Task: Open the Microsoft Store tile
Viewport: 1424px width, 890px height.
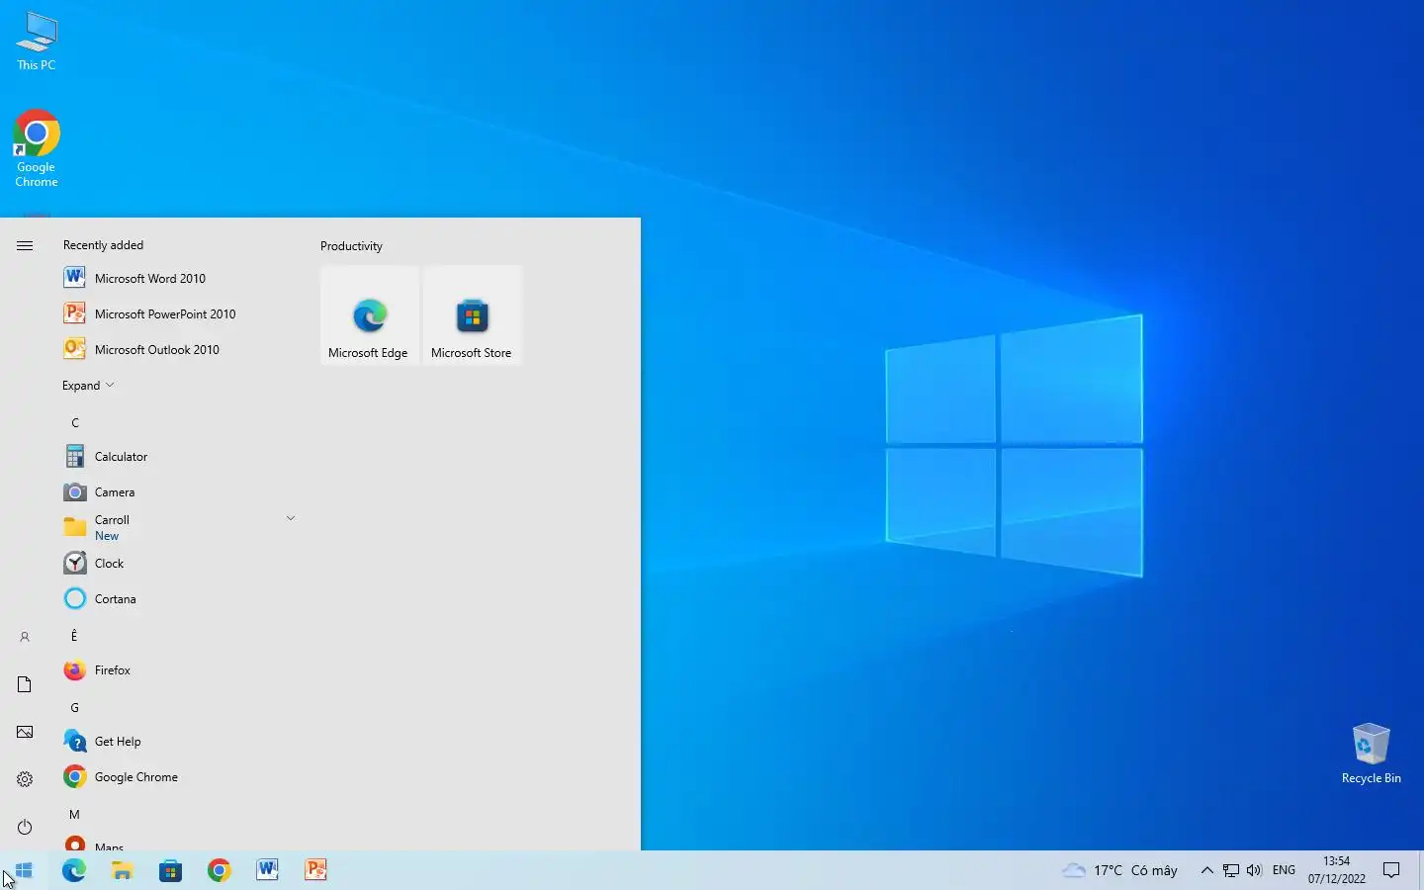Action: click(473, 315)
